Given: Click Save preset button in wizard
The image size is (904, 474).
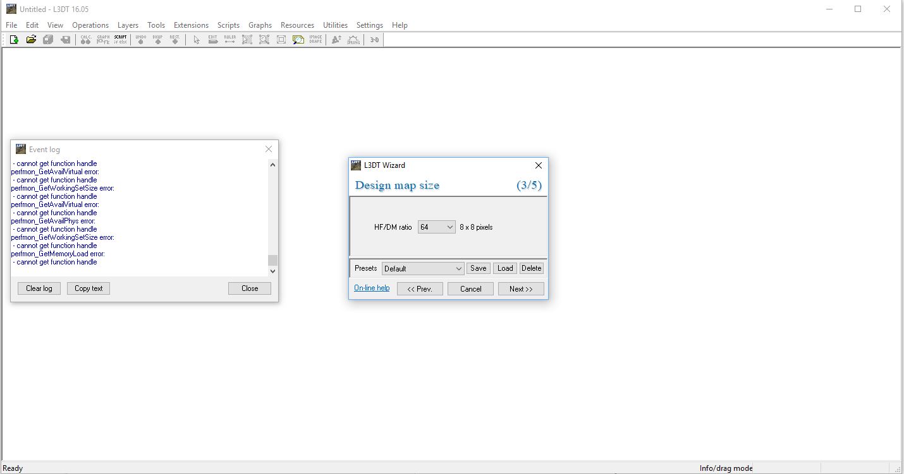Looking at the screenshot, I should [x=479, y=268].
